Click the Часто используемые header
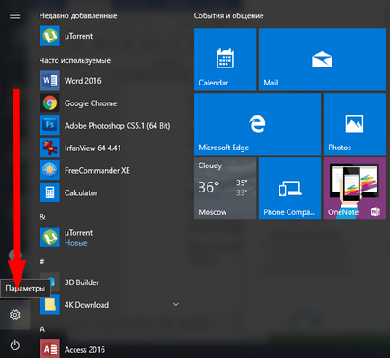The height and width of the screenshot is (358, 390). [75, 60]
